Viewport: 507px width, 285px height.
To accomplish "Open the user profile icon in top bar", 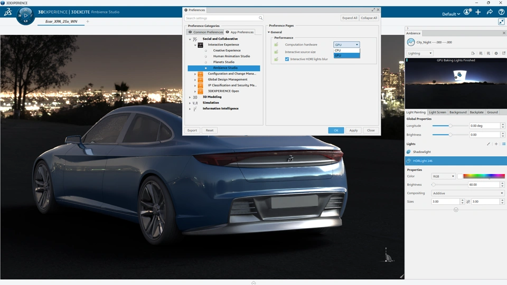I will (467, 12).
